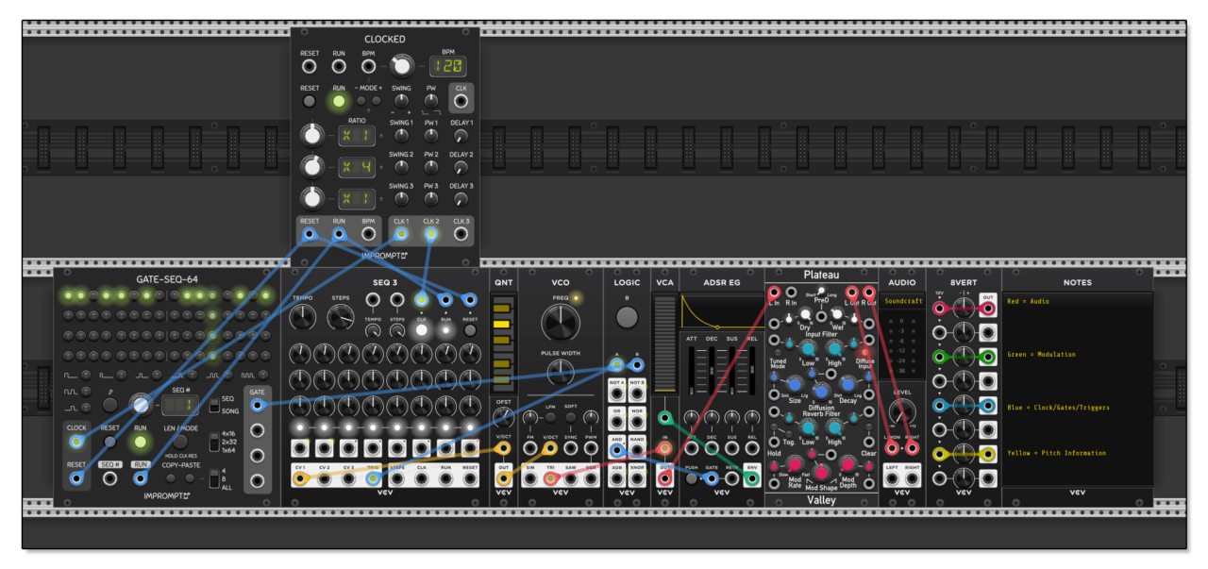
Task: Click the CLK 1 output jack on CLOCKED
Action: [x=401, y=234]
